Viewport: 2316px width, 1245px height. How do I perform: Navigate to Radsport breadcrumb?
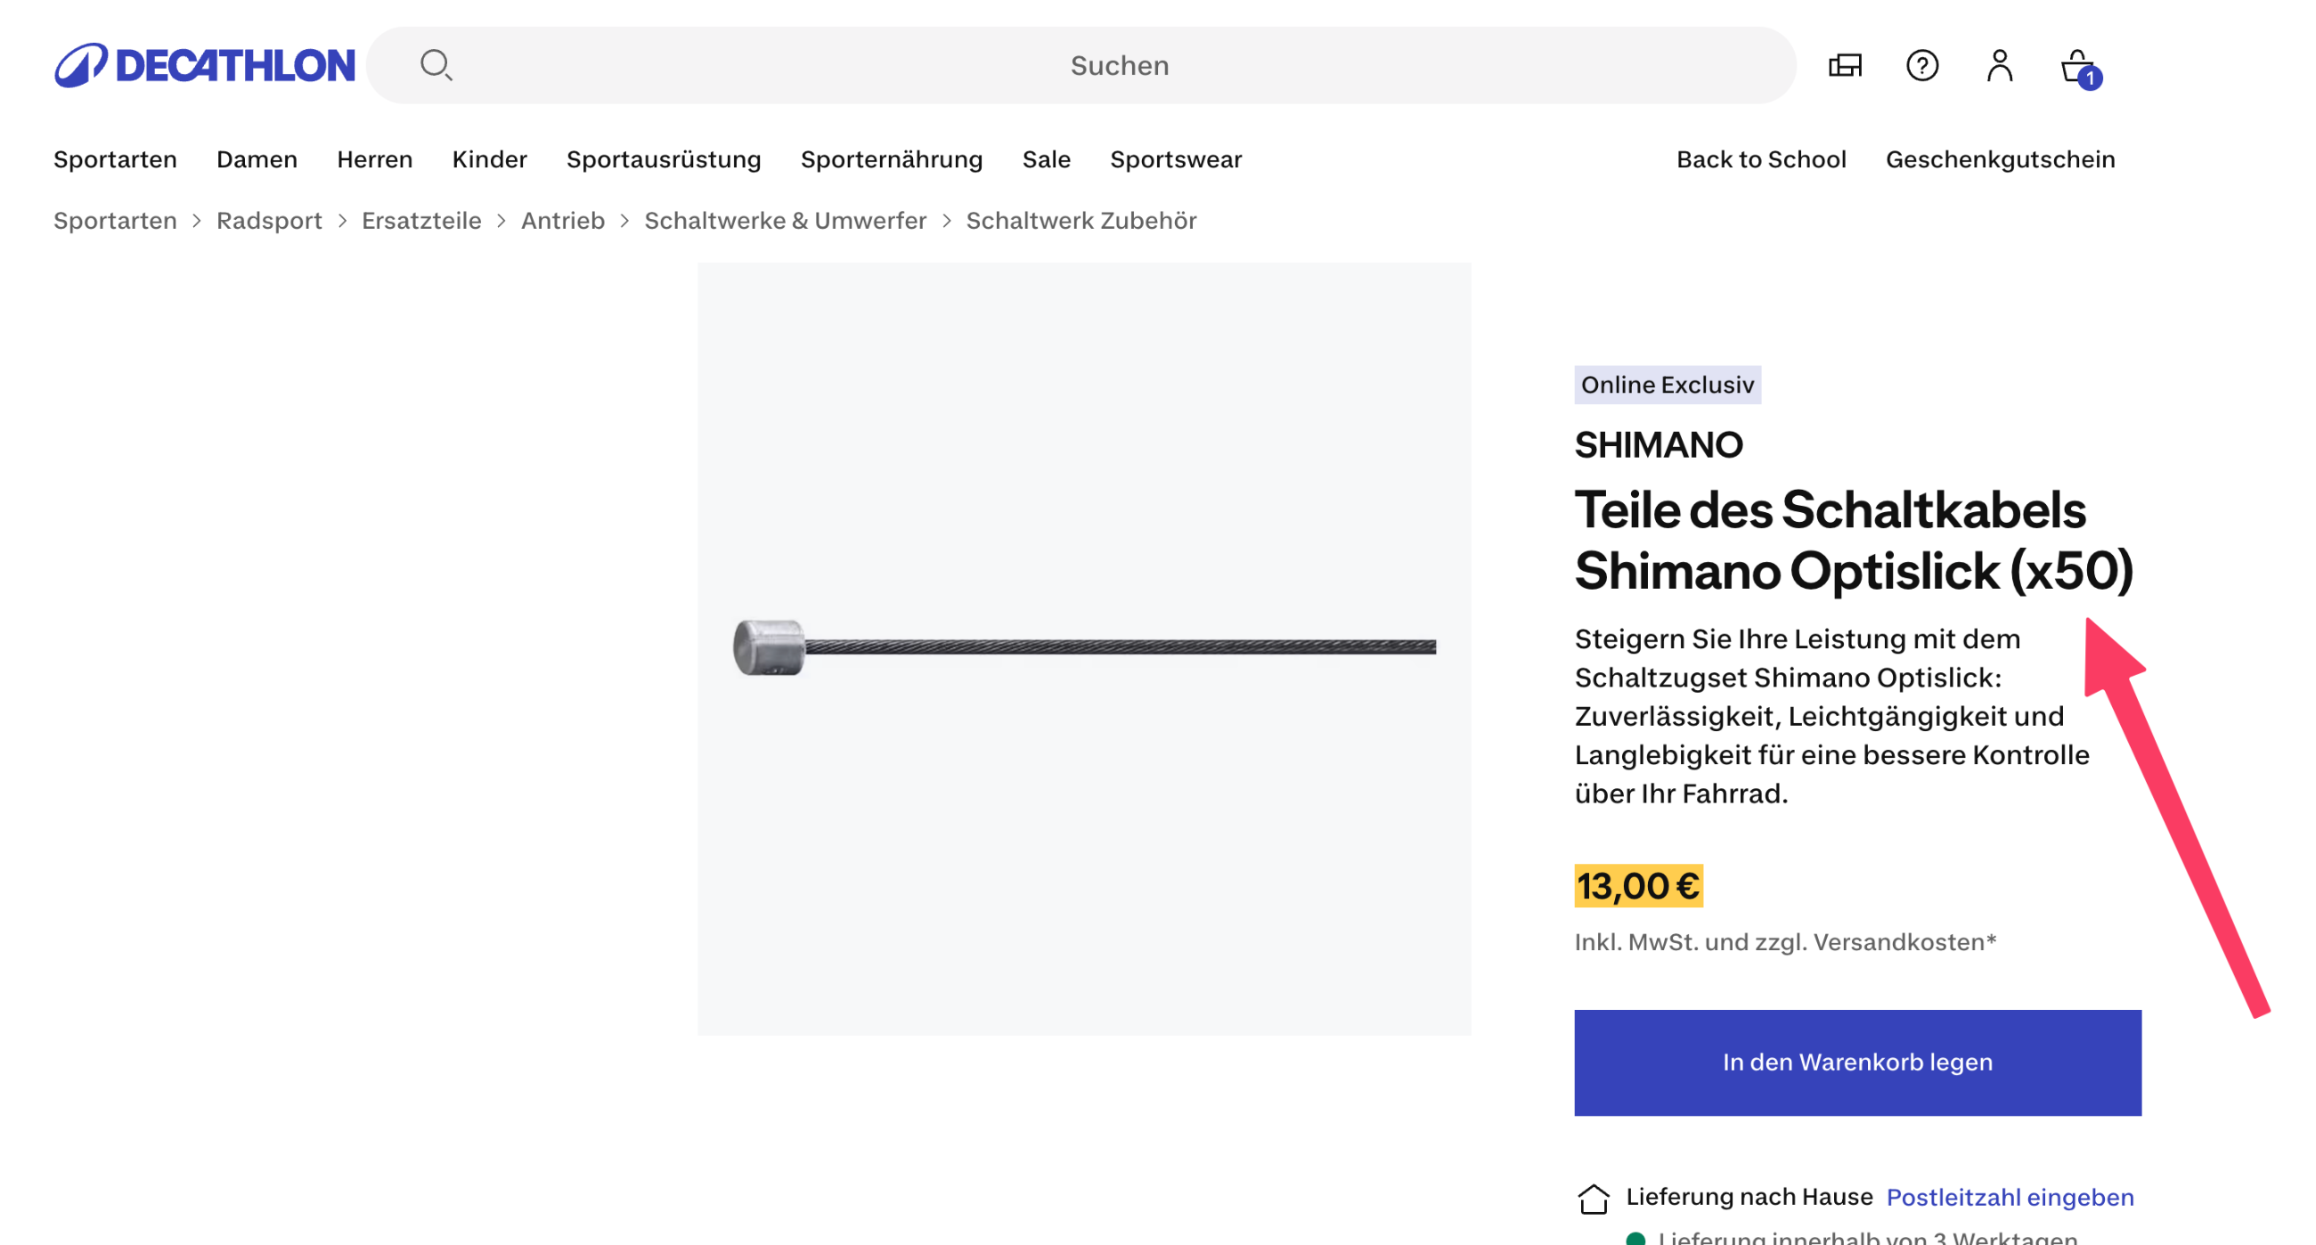coord(269,220)
